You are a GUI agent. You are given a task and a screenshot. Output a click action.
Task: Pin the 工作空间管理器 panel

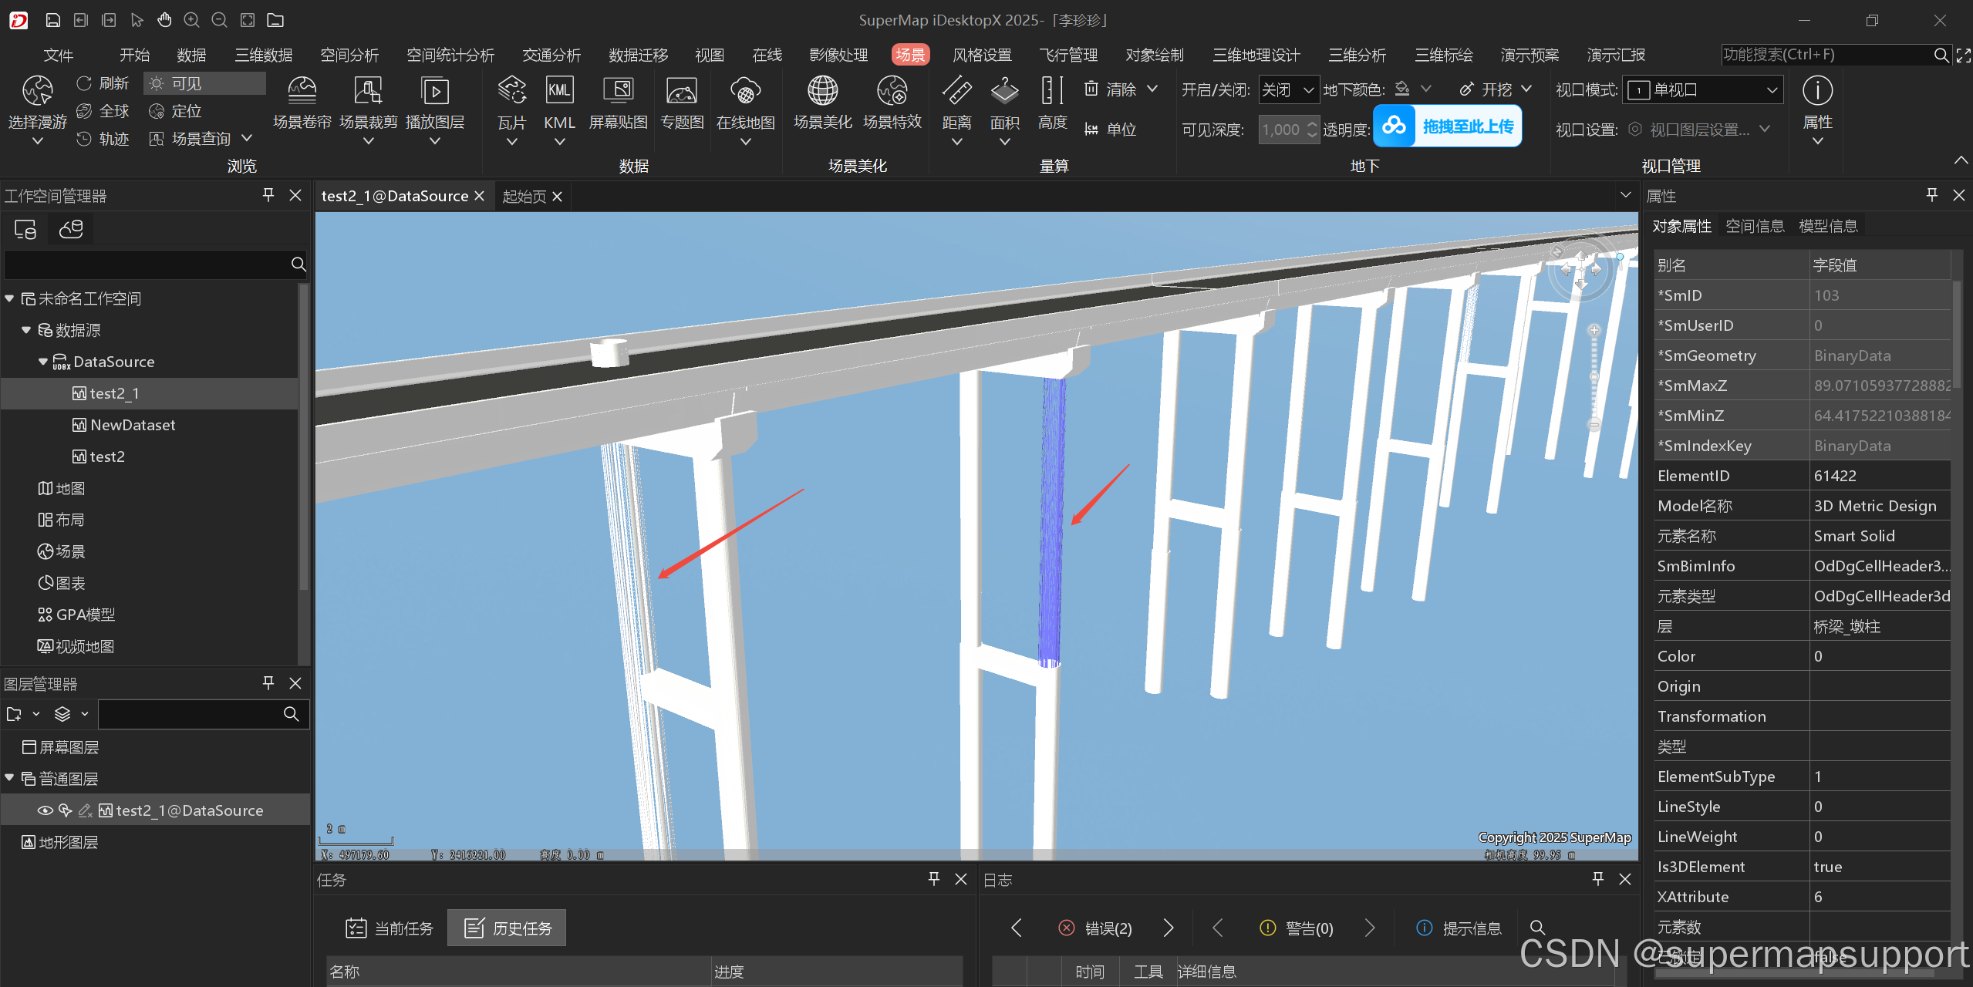[x=268, y=195]
